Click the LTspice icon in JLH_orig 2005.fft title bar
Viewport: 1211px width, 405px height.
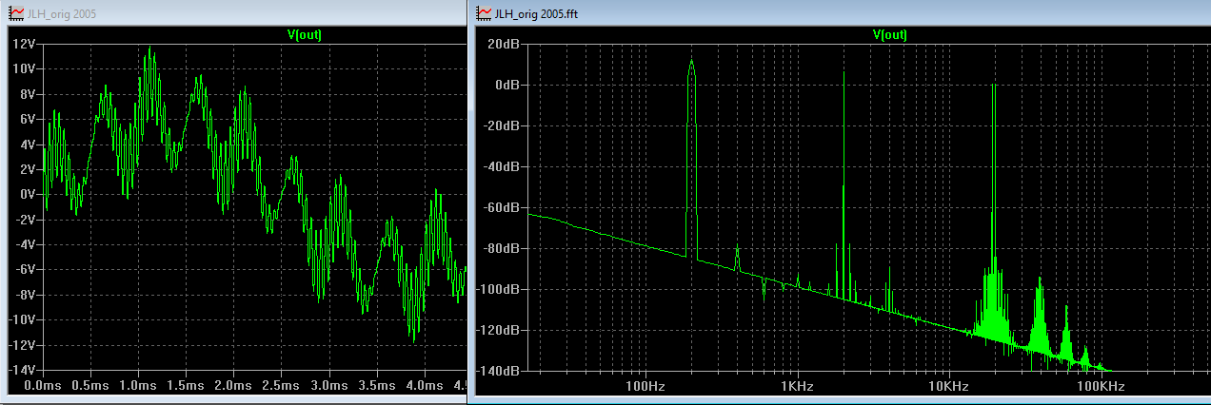tap(484, 12)
